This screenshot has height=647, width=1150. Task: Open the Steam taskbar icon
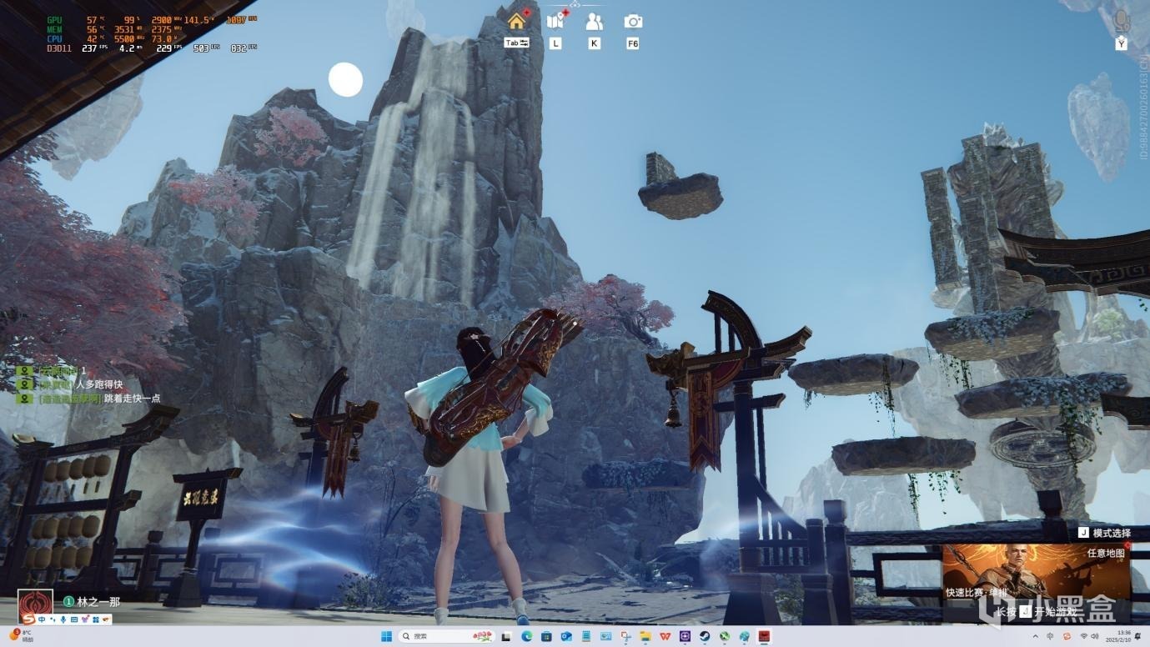(705, 636)
